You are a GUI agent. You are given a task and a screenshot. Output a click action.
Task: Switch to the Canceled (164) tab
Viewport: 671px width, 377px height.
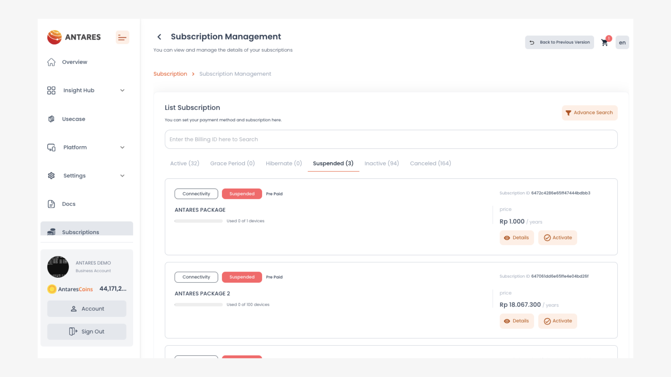[x=430, y=163]
